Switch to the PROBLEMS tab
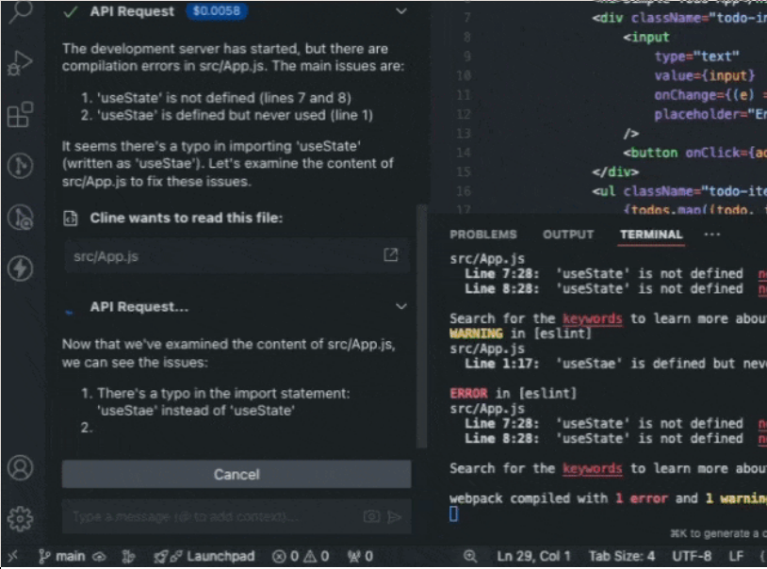Image resolution: width=767 pixels, height=569 pixels. (482, 235)
